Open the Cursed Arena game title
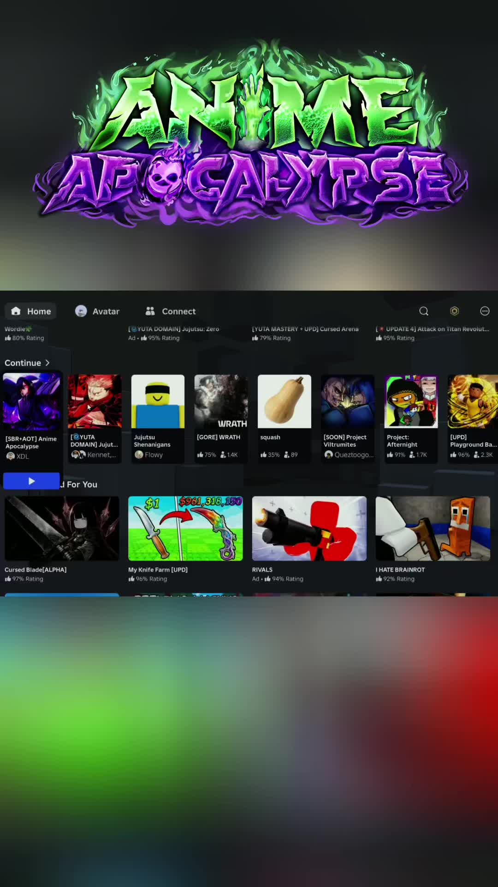Viewport: 498px width, 887px height. click(305, 329)
